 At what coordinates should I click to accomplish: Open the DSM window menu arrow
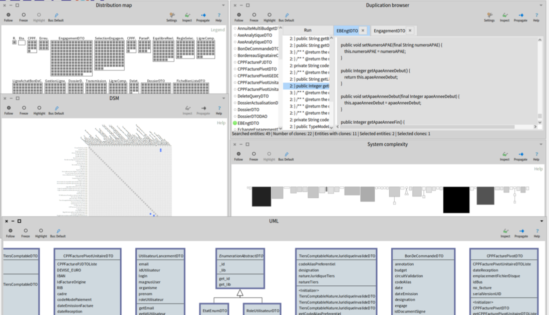pyautogui.click(x=224, y=98)
